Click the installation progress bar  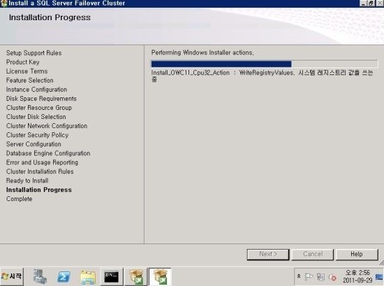click(265, 64)
